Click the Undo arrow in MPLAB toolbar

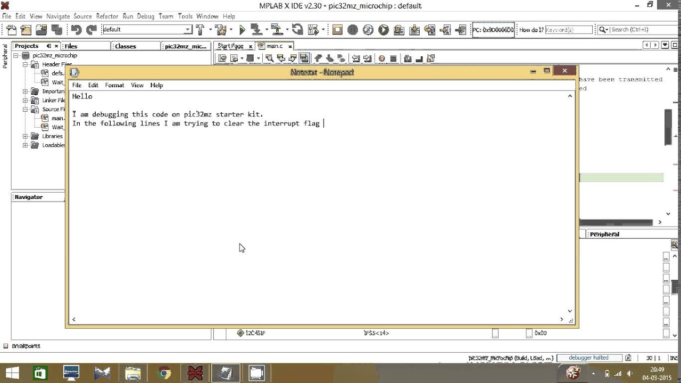(x=76, y=30)
